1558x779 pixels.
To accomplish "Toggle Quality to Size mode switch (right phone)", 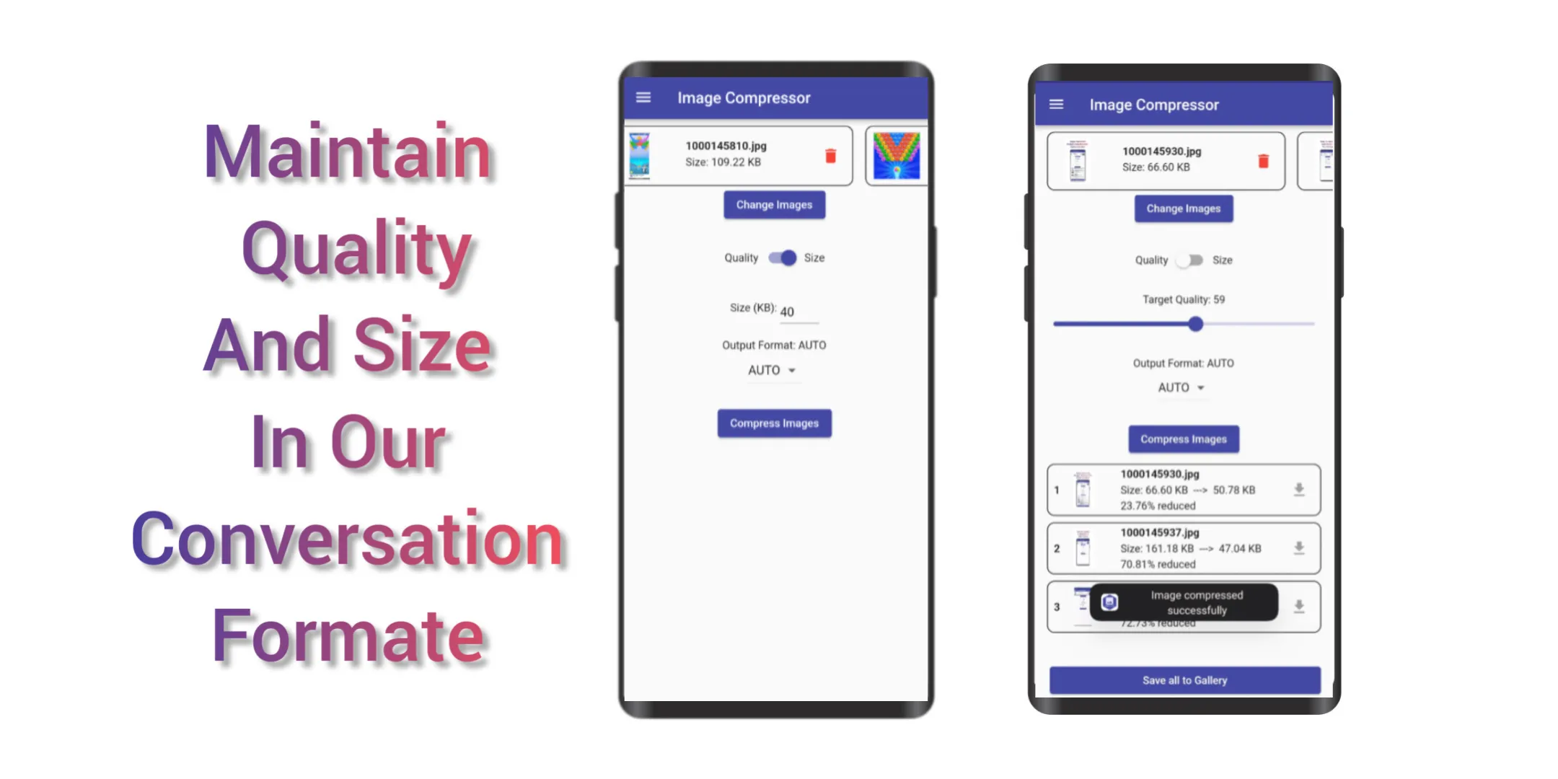I will [x=1189, y=260].
